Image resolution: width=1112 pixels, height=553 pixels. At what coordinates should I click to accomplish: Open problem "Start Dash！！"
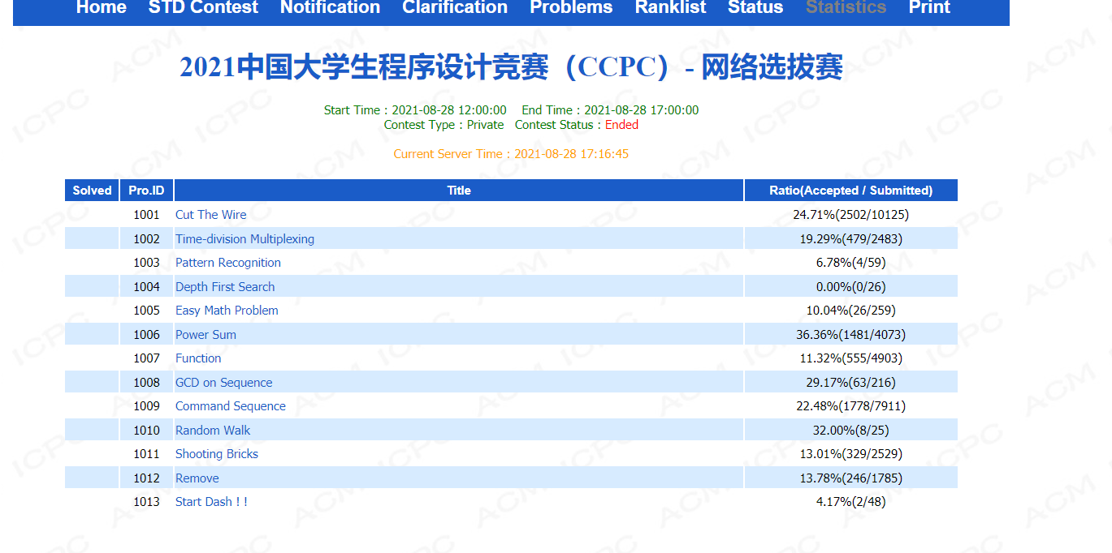click(x=211, y=501)
